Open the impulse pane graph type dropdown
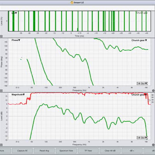The width and height of the screenshot is (155, 155). point(14,13)
